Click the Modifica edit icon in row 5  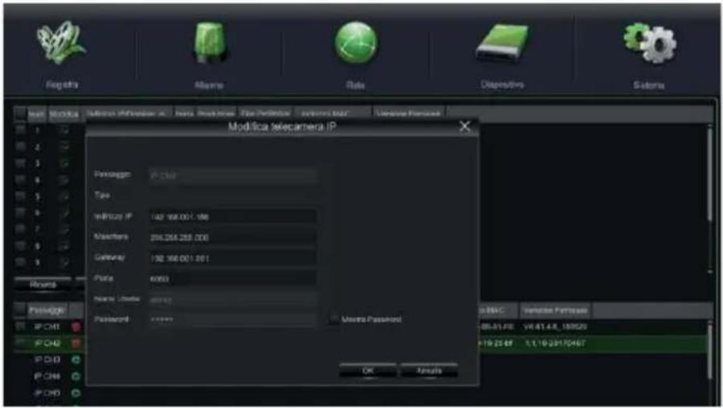pos(65,197)
